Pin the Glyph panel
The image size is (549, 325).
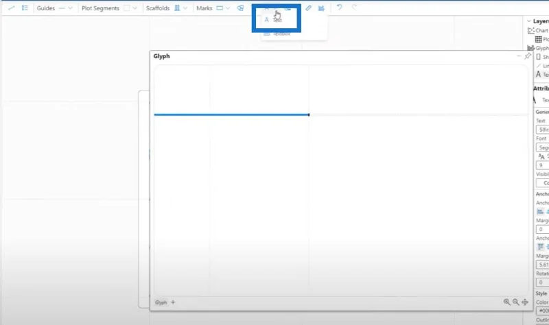pos(527,56)
